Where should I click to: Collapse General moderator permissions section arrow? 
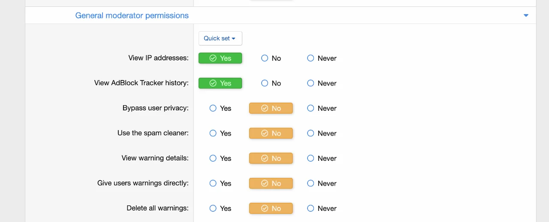tap(526, 15)
